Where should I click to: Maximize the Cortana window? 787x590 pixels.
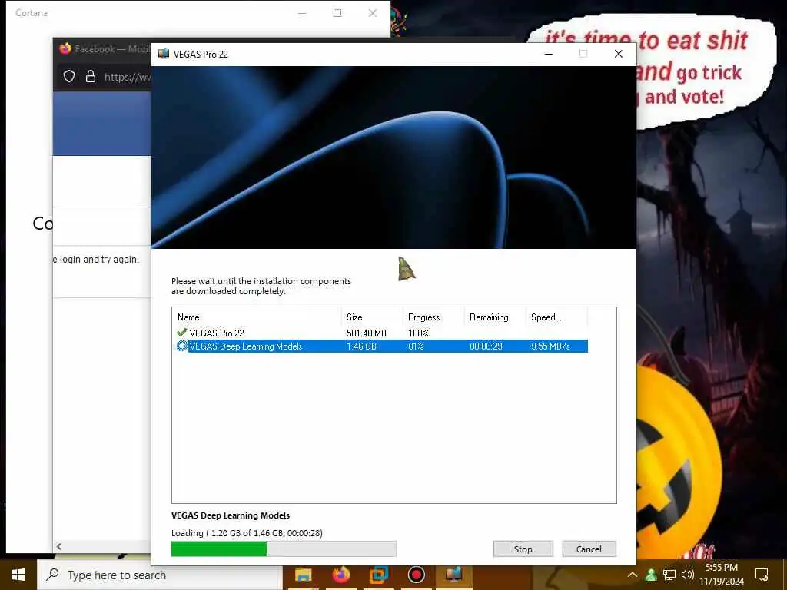tap(337, 13)
